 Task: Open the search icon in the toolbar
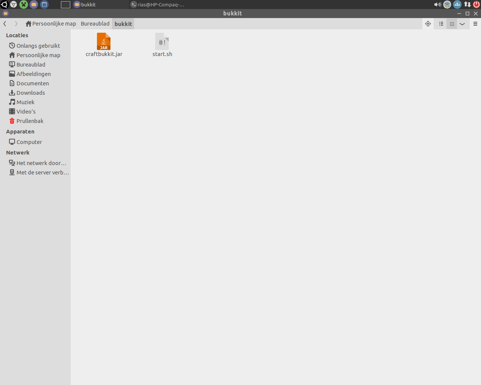(428, 24)
